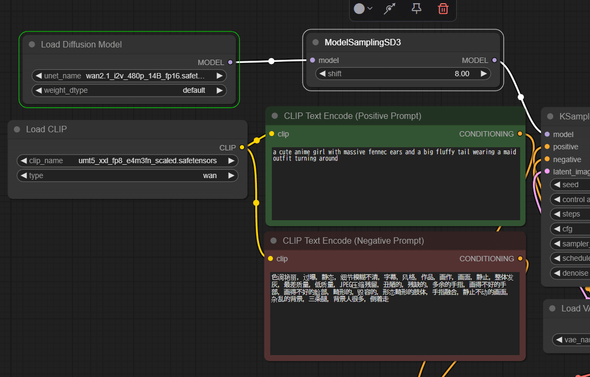Select previous clip_name with left arrow
590x377 pixels.
coord(23,161)
